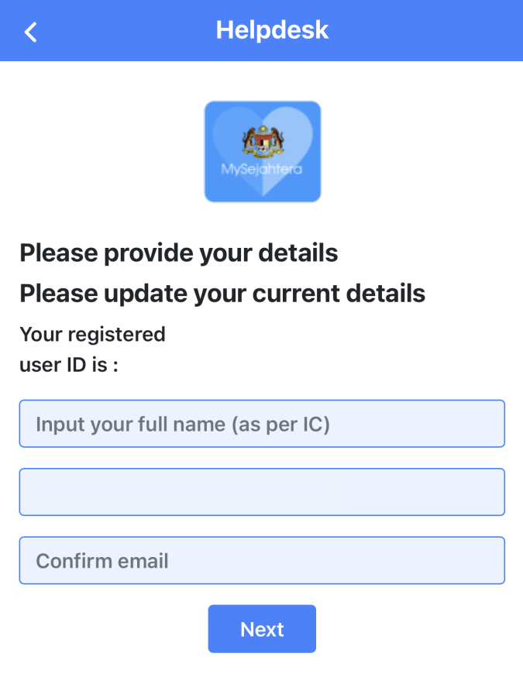The height and width of the screenshot is (674, 523).
Task: Click the 'user ID is :' label
Action: (x=69, y=365)
